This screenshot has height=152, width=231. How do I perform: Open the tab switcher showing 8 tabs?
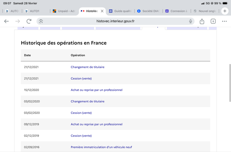pos(213,21)
